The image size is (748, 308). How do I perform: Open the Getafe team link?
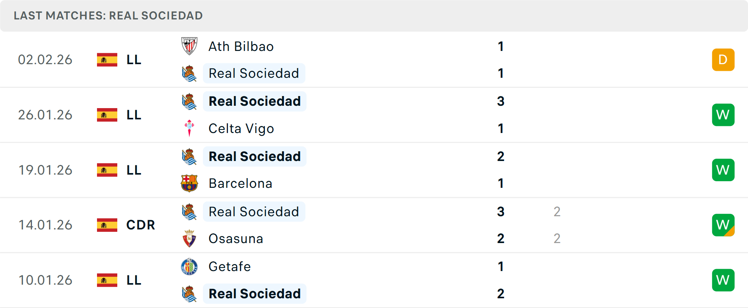229,267
